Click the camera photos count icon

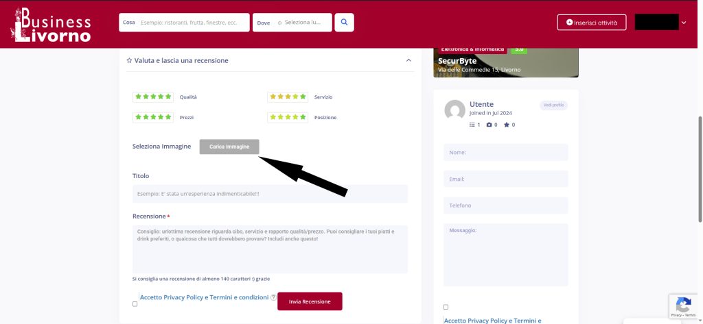[489, 125]
